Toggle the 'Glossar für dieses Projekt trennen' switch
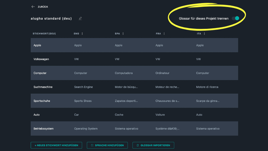Screen dimensions: 268x151 point(235,18)
